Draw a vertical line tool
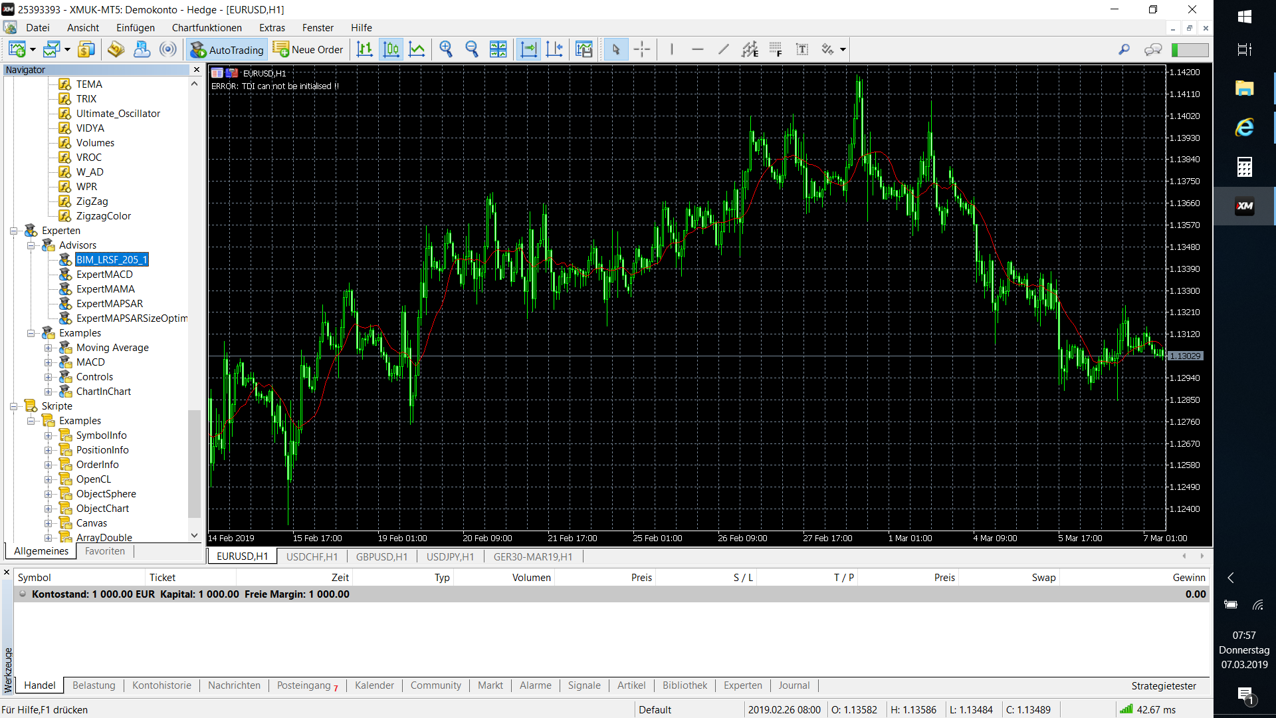 pos(672,49)
